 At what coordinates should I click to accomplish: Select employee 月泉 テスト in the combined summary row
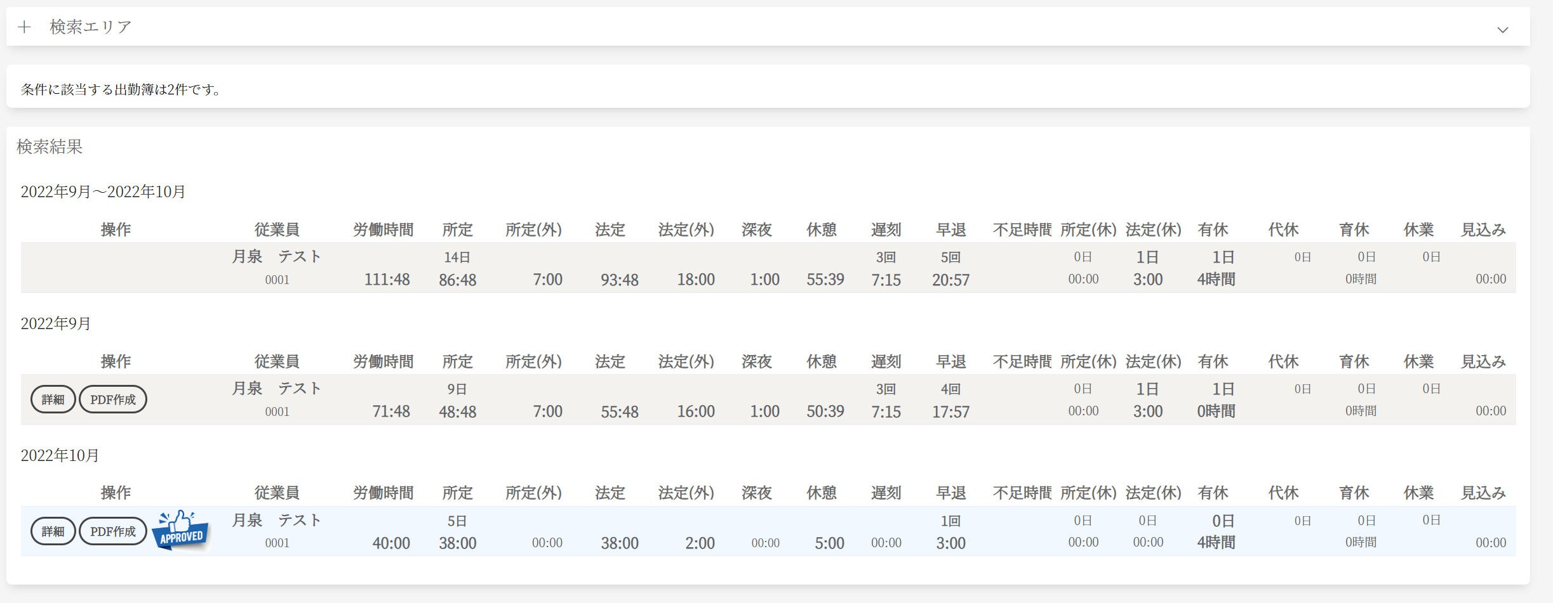(x=277, y=257)
